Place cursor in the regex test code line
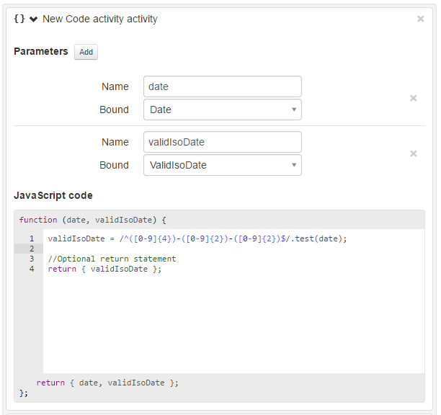 coord(197,238)
